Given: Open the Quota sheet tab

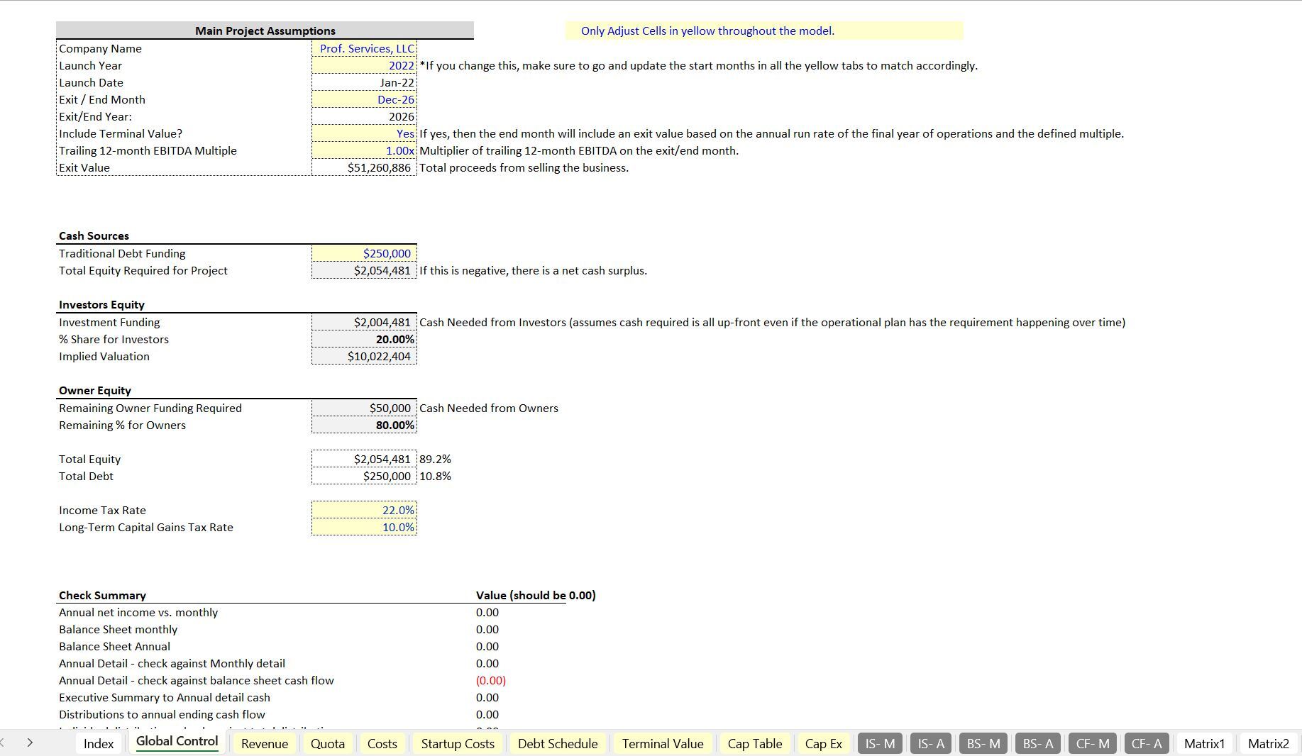Looking at the screenshot, I should pyautogui.click(x=328, y=743).
